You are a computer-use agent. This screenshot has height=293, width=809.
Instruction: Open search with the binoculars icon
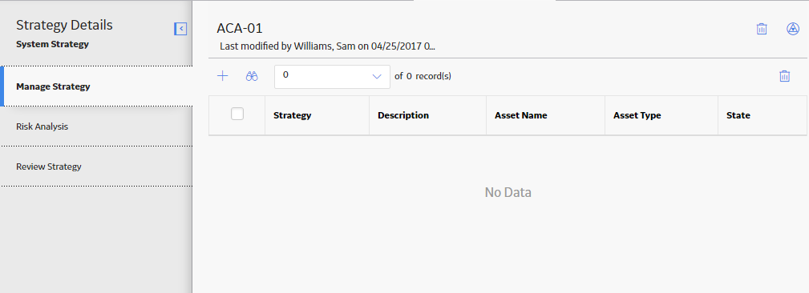252,76
